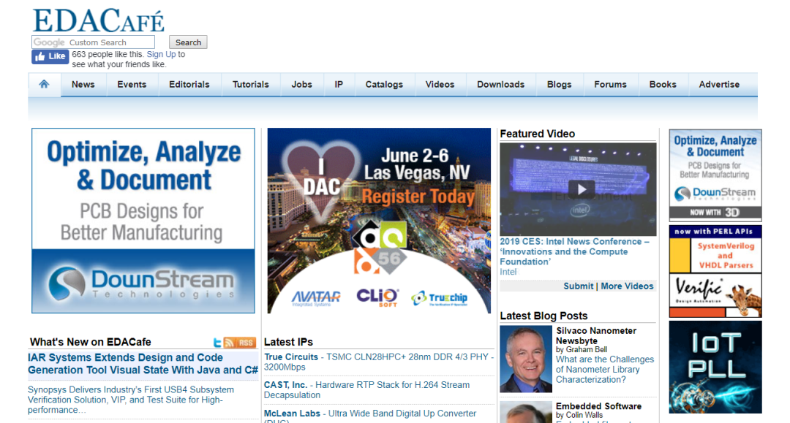This screenshot has height=423, width=790.
Task: Click Graham Bell's blog photo
Action: pyautogui.click(x=526, y=359)
